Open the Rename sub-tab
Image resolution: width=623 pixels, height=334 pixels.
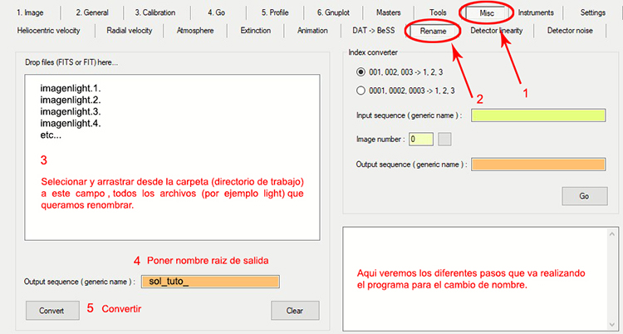[x=431, y=31]
